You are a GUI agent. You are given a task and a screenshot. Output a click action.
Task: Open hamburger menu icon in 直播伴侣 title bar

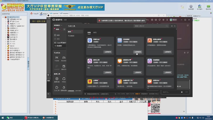pyautogui.click(x=167, y=20)
